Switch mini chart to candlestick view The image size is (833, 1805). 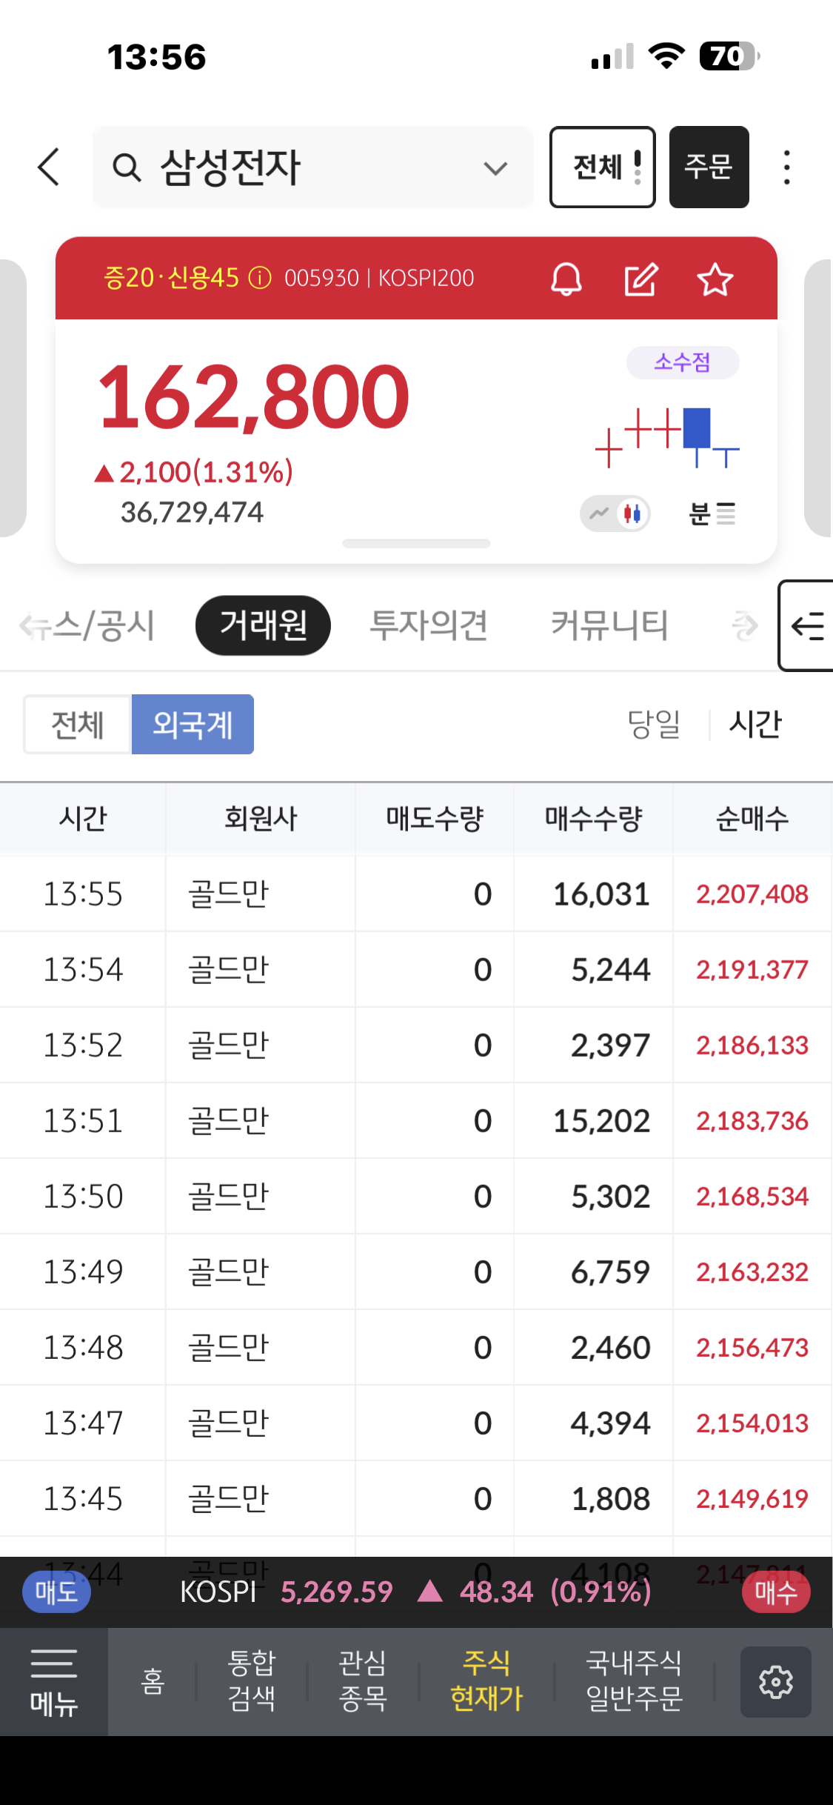tap(632, 513)
